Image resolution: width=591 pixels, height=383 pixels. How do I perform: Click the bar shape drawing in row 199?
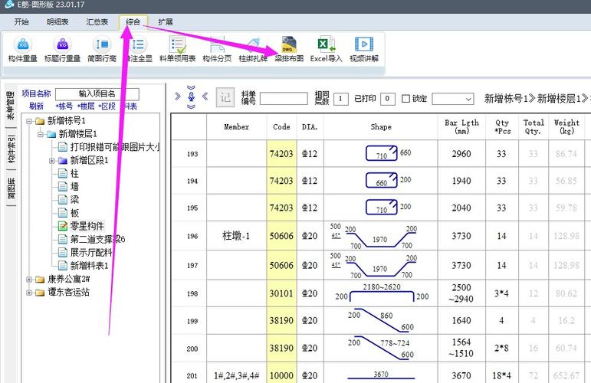(x=381, y=320)
